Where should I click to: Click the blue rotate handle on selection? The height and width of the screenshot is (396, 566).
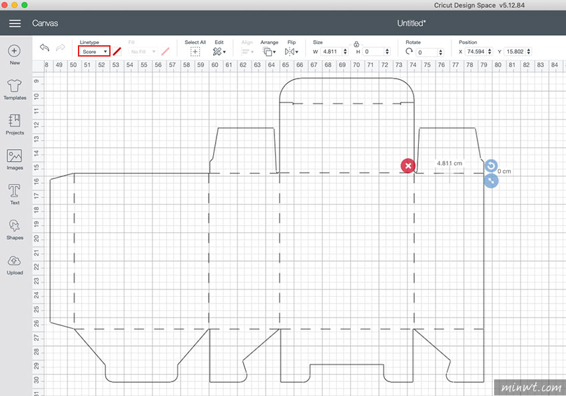click(491, 166)
